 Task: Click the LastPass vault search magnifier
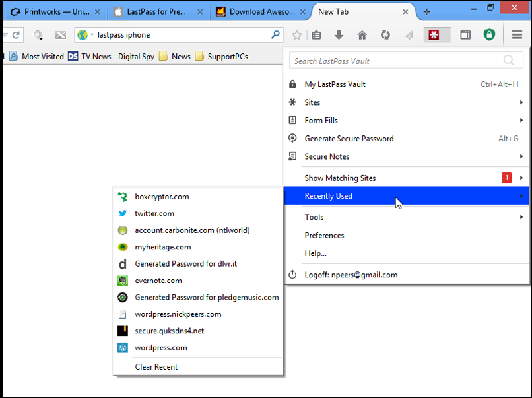pos(508,61)
